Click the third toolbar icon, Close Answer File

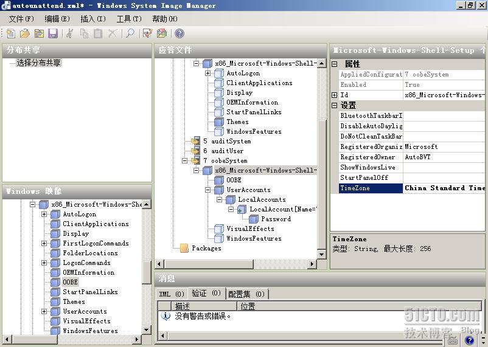click(x=39, y=33)
